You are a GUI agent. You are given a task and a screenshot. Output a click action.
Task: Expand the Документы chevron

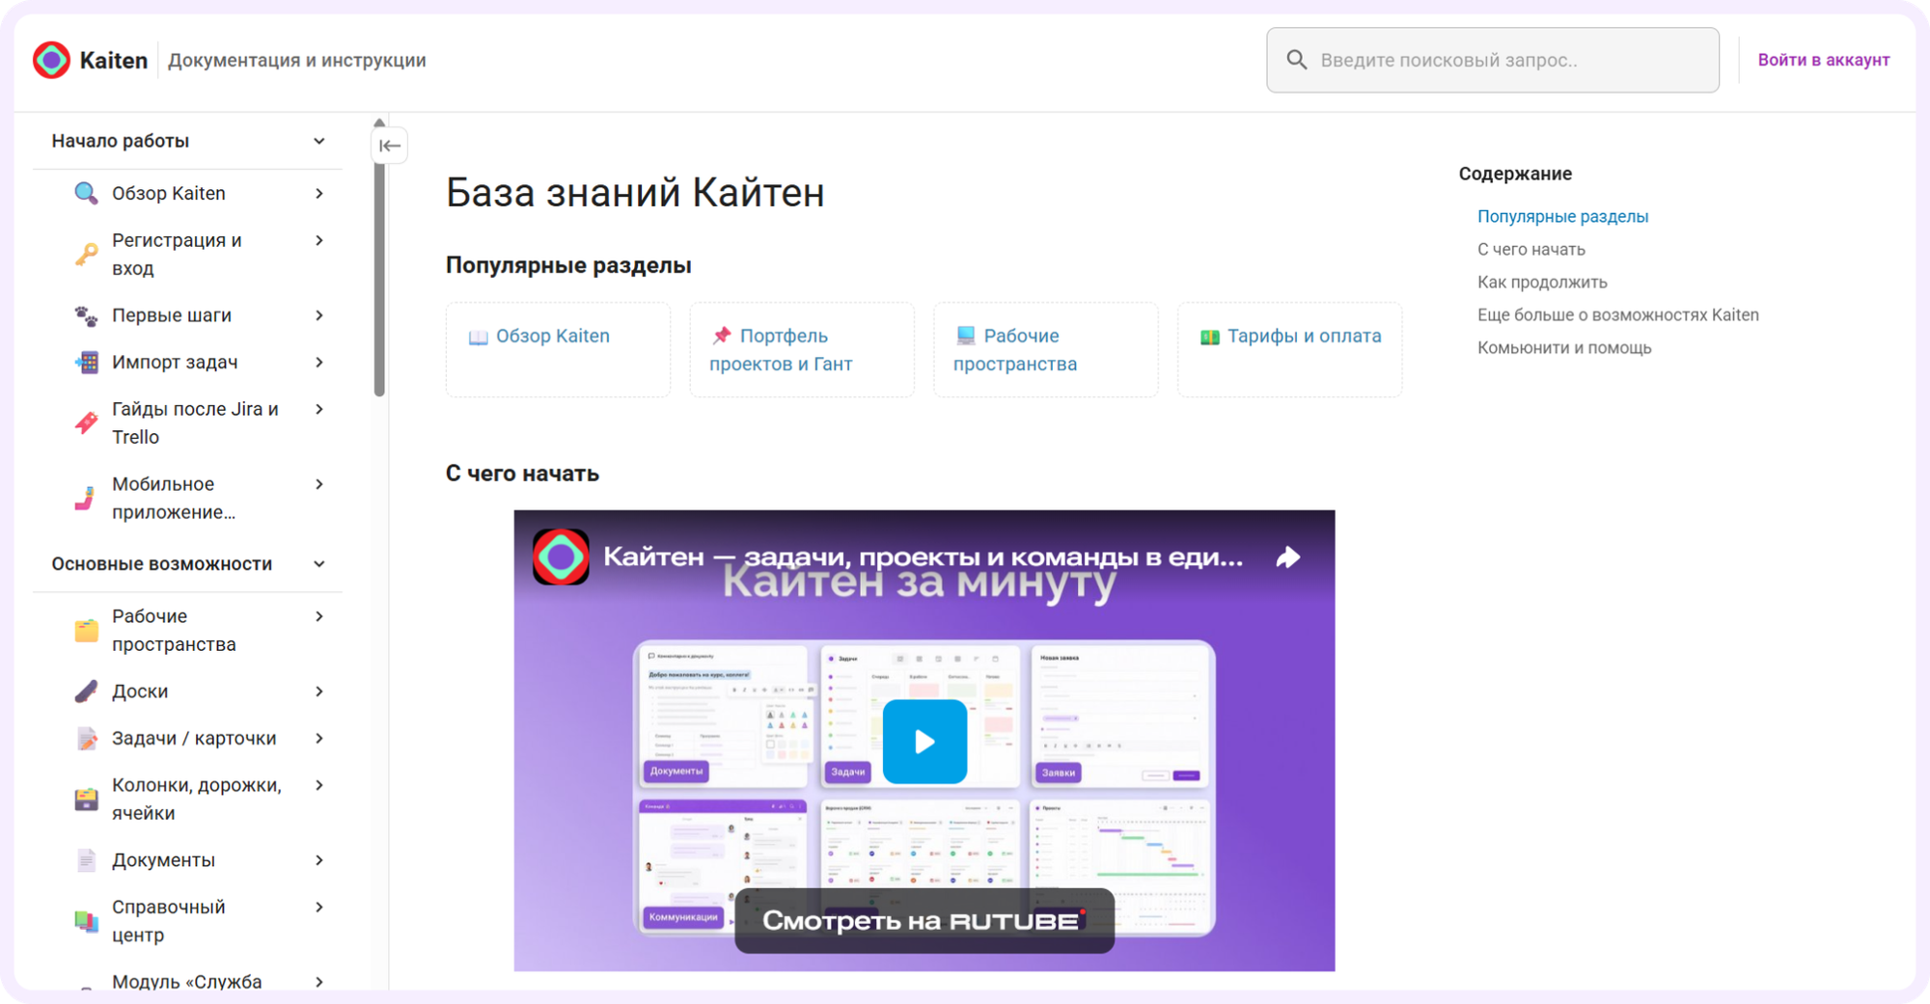pyautogui.click(x=319, y=860)
